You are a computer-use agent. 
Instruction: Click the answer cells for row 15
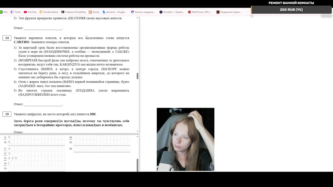pos(36,168)
